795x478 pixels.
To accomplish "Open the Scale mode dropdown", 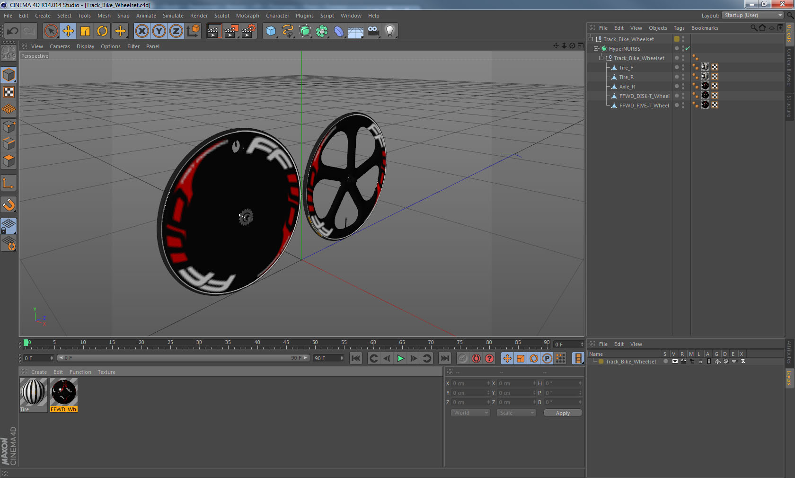I will click(516, 413).
